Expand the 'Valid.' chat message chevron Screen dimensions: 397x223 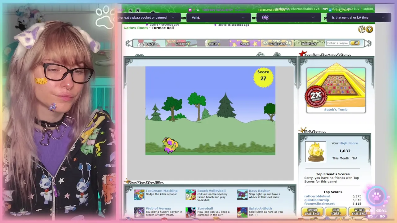[x=243, y=18]
